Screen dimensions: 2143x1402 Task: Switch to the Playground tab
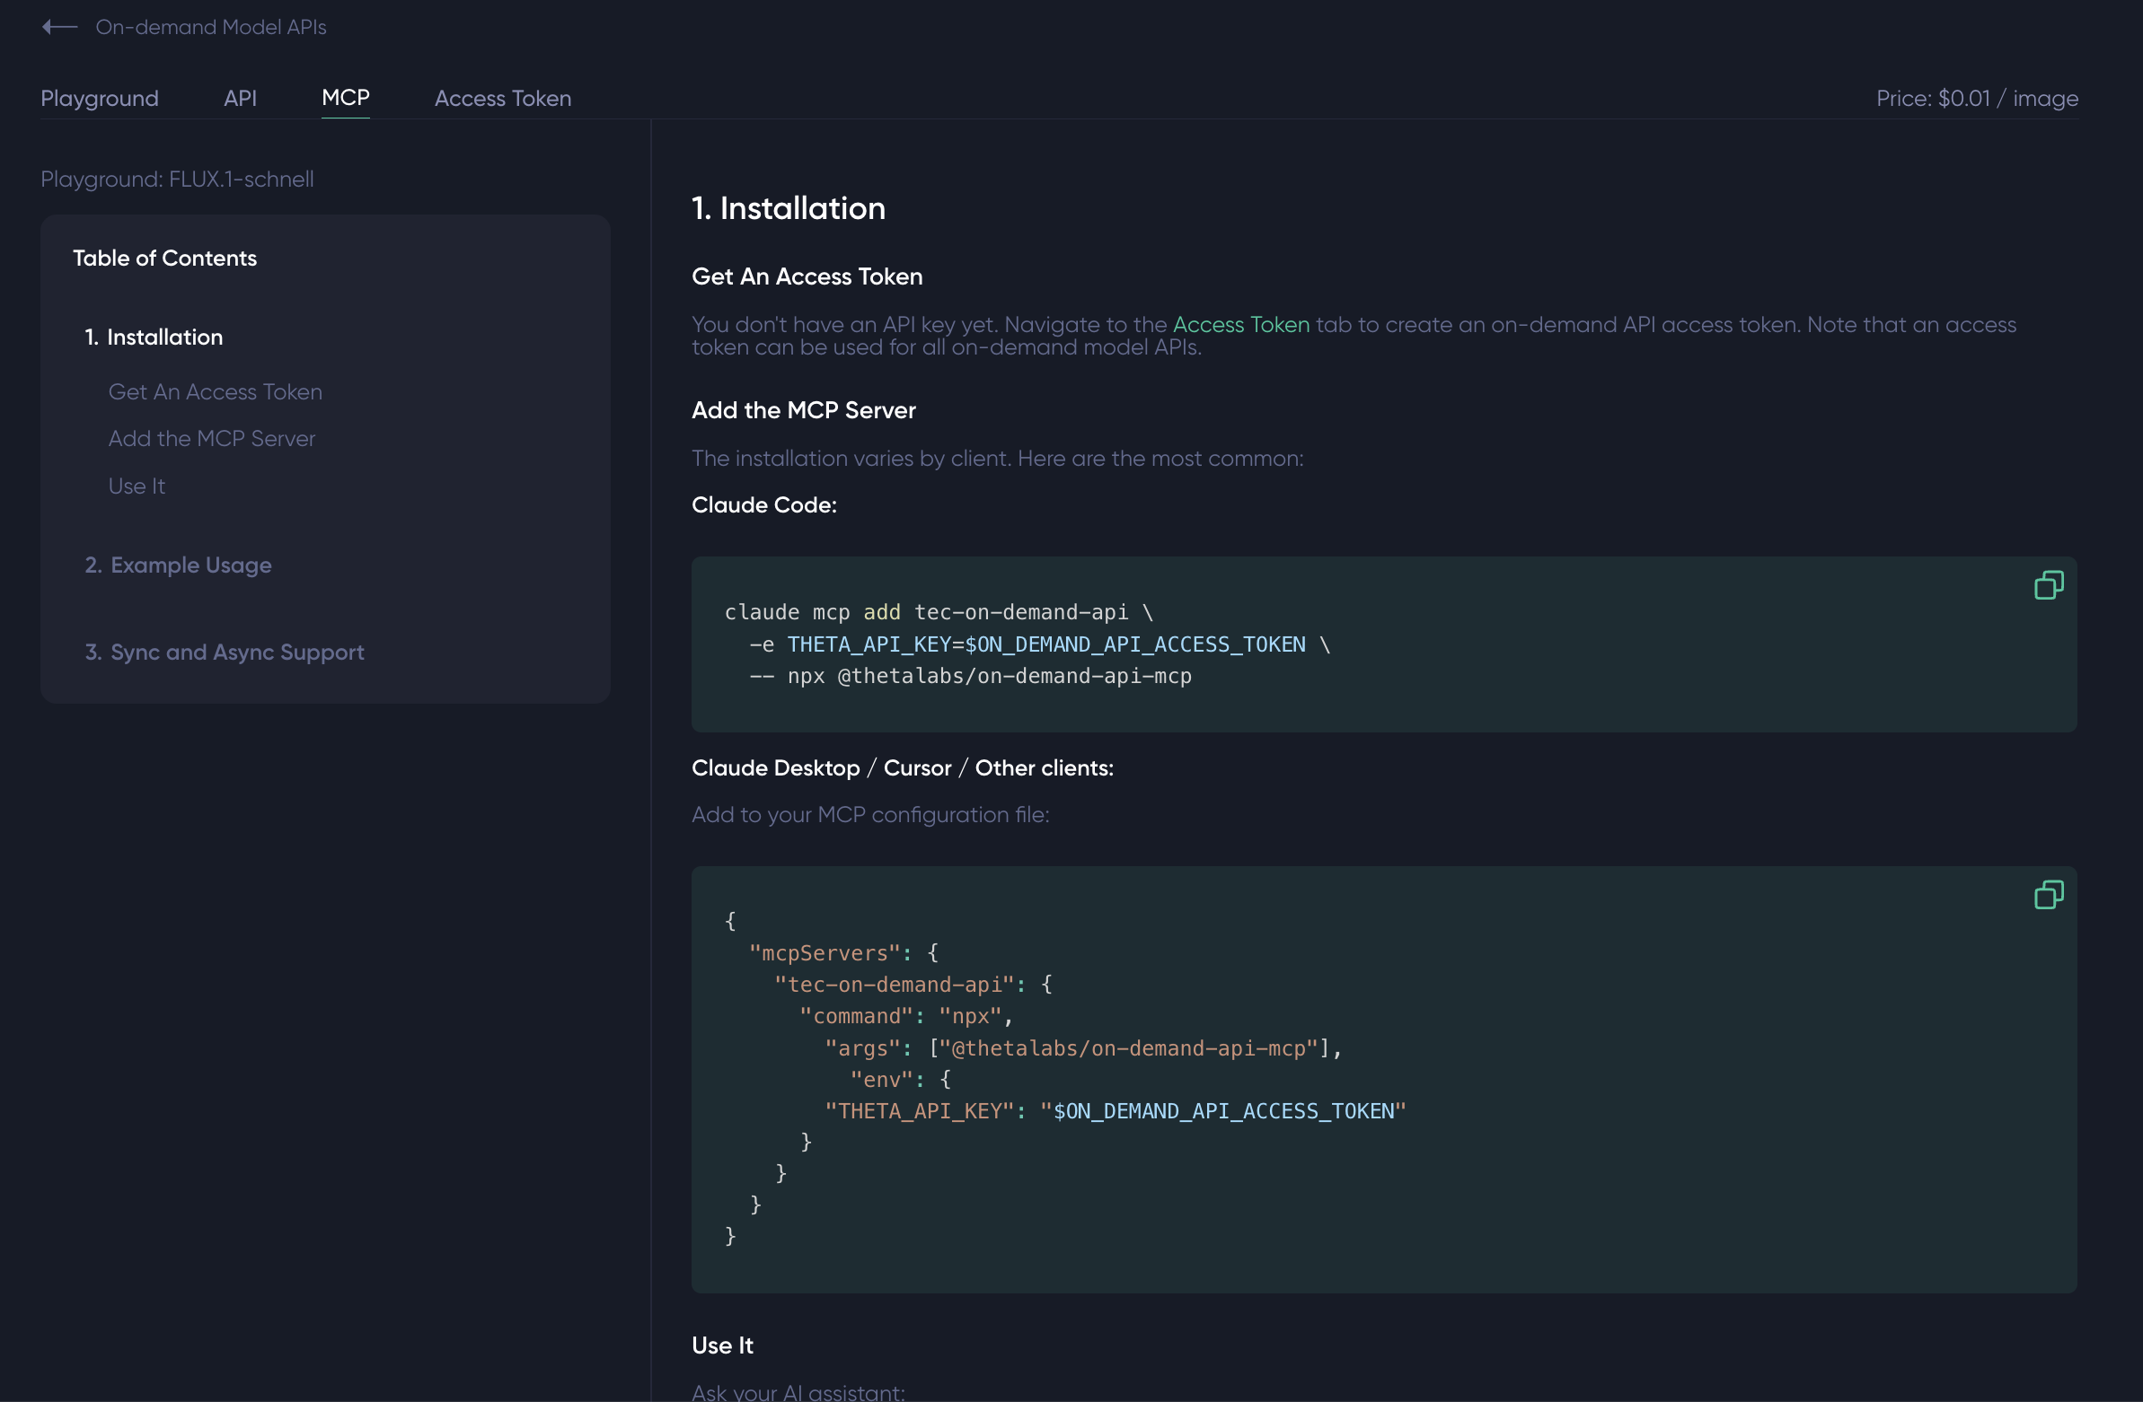pos(99,98)
